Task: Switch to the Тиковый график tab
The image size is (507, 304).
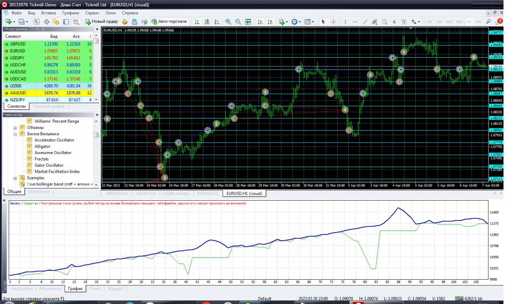Action: 49,106
